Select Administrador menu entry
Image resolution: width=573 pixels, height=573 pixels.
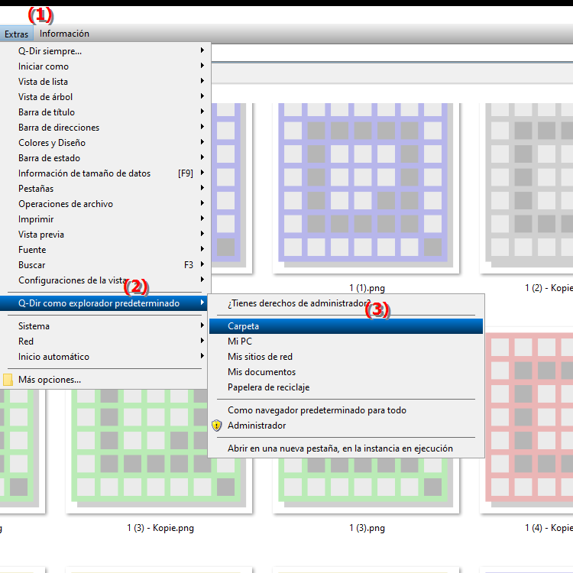pos(346,426)
